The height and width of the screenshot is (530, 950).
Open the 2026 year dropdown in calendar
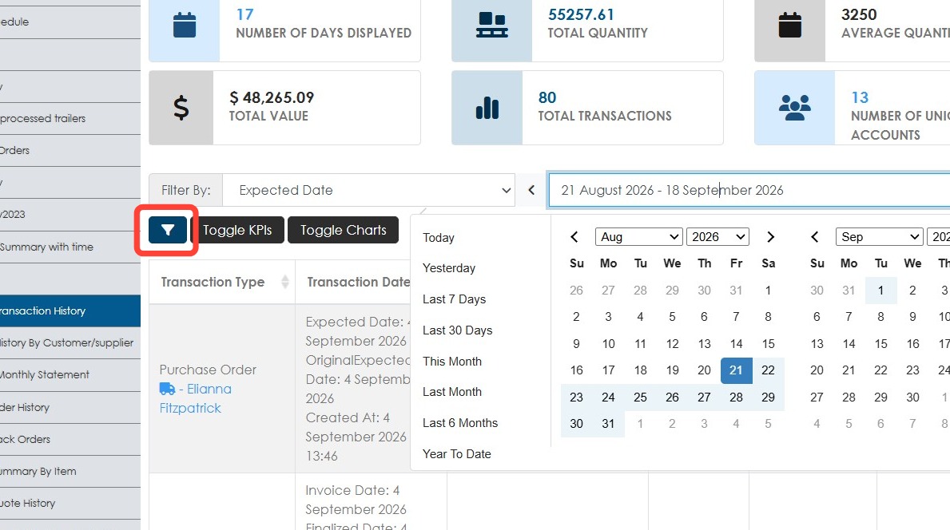coord(717,236)
